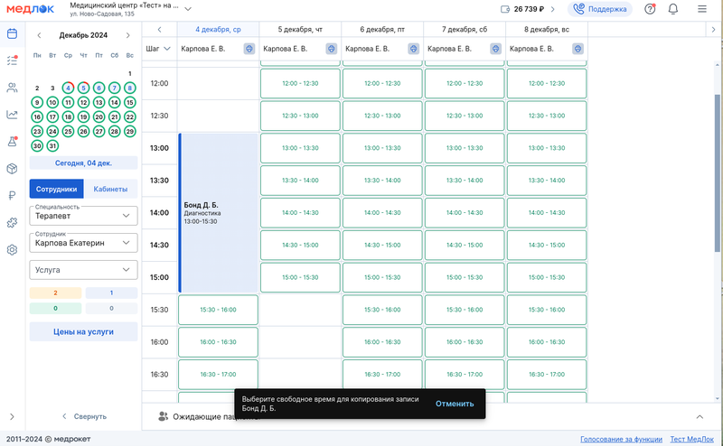Click Карпова icon for 7 декабря column
This screenshot has height=446, width=723.
(x=495, y=49)
